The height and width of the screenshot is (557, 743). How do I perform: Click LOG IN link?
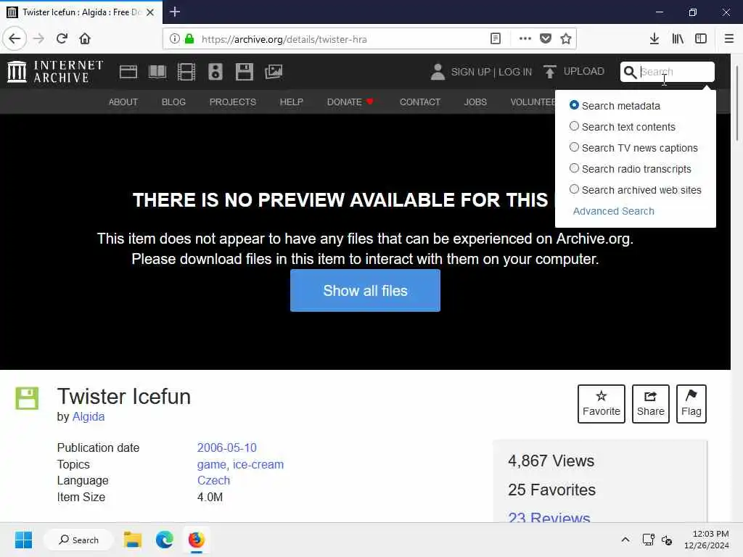click(515, 72)
